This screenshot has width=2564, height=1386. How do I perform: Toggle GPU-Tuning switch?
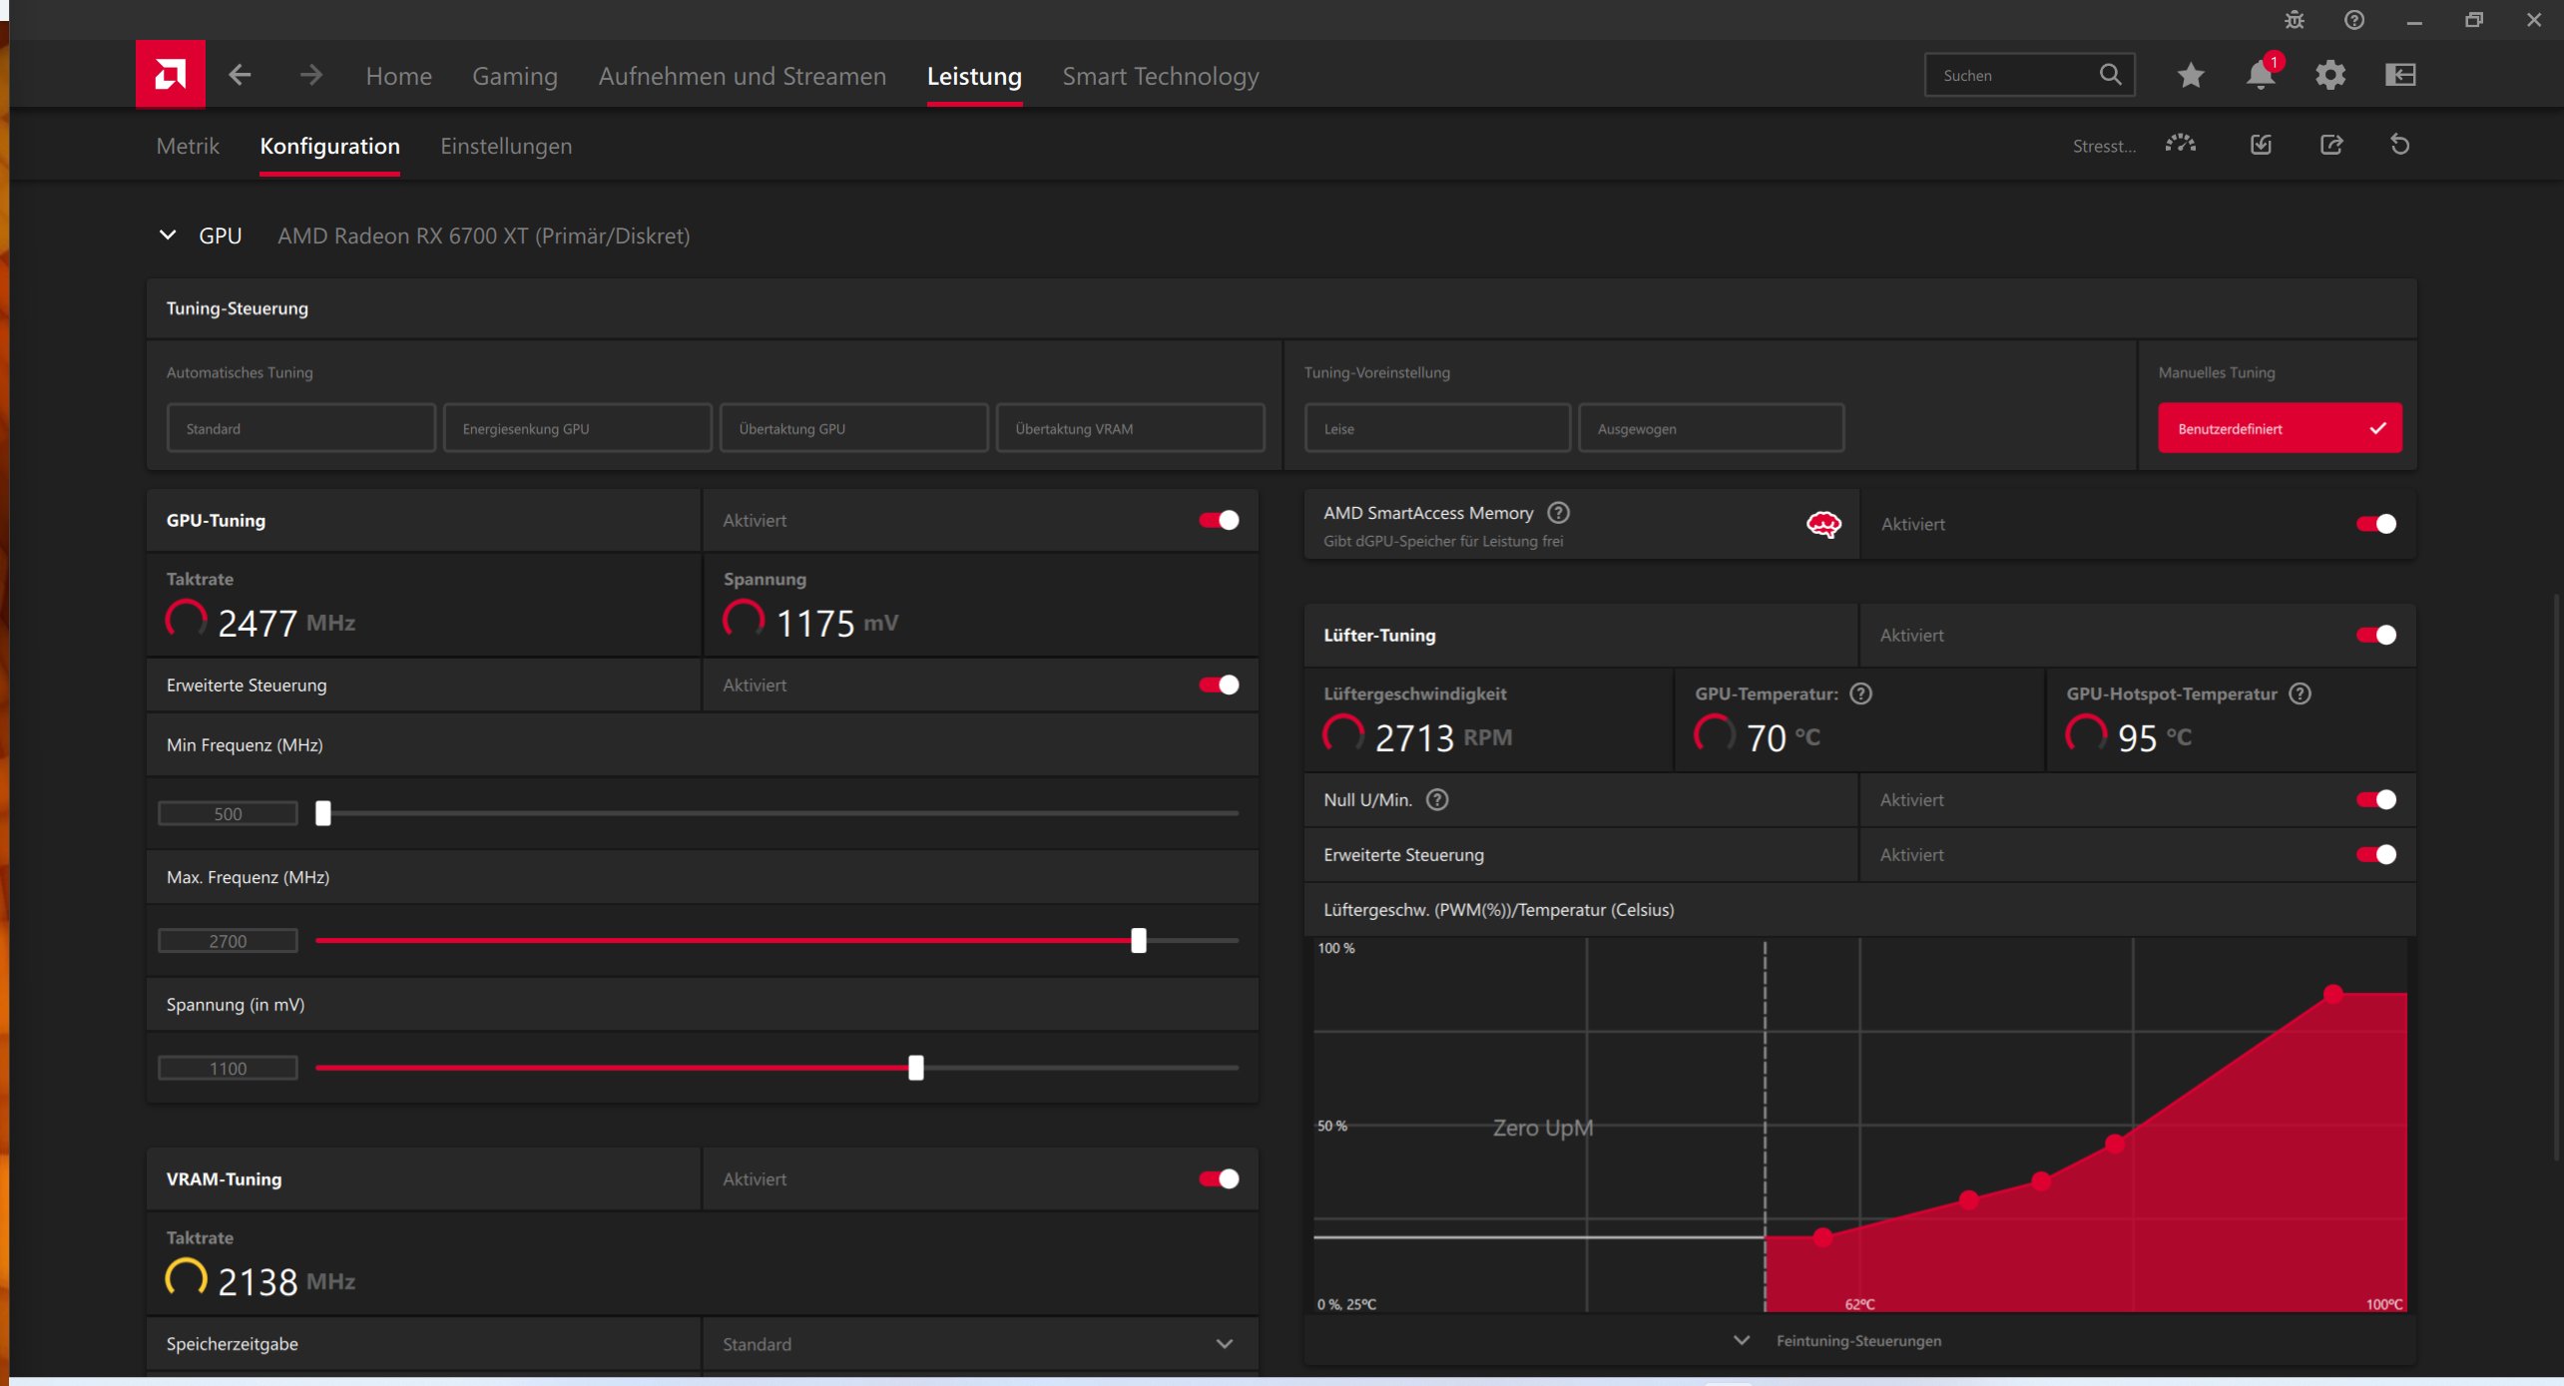tap(1219, 520)
